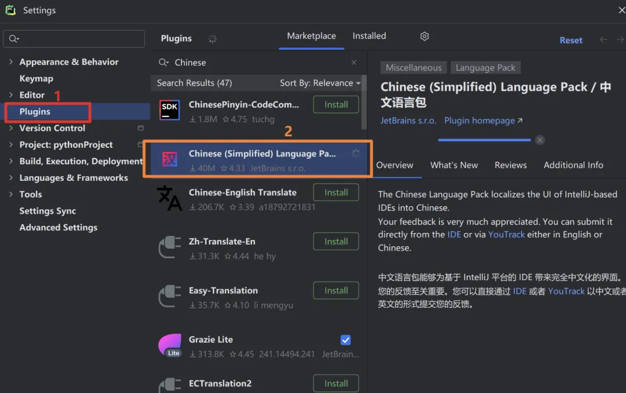Expand the Editor tree node
This screenshot has height=393, width=626.
point(11,95)
